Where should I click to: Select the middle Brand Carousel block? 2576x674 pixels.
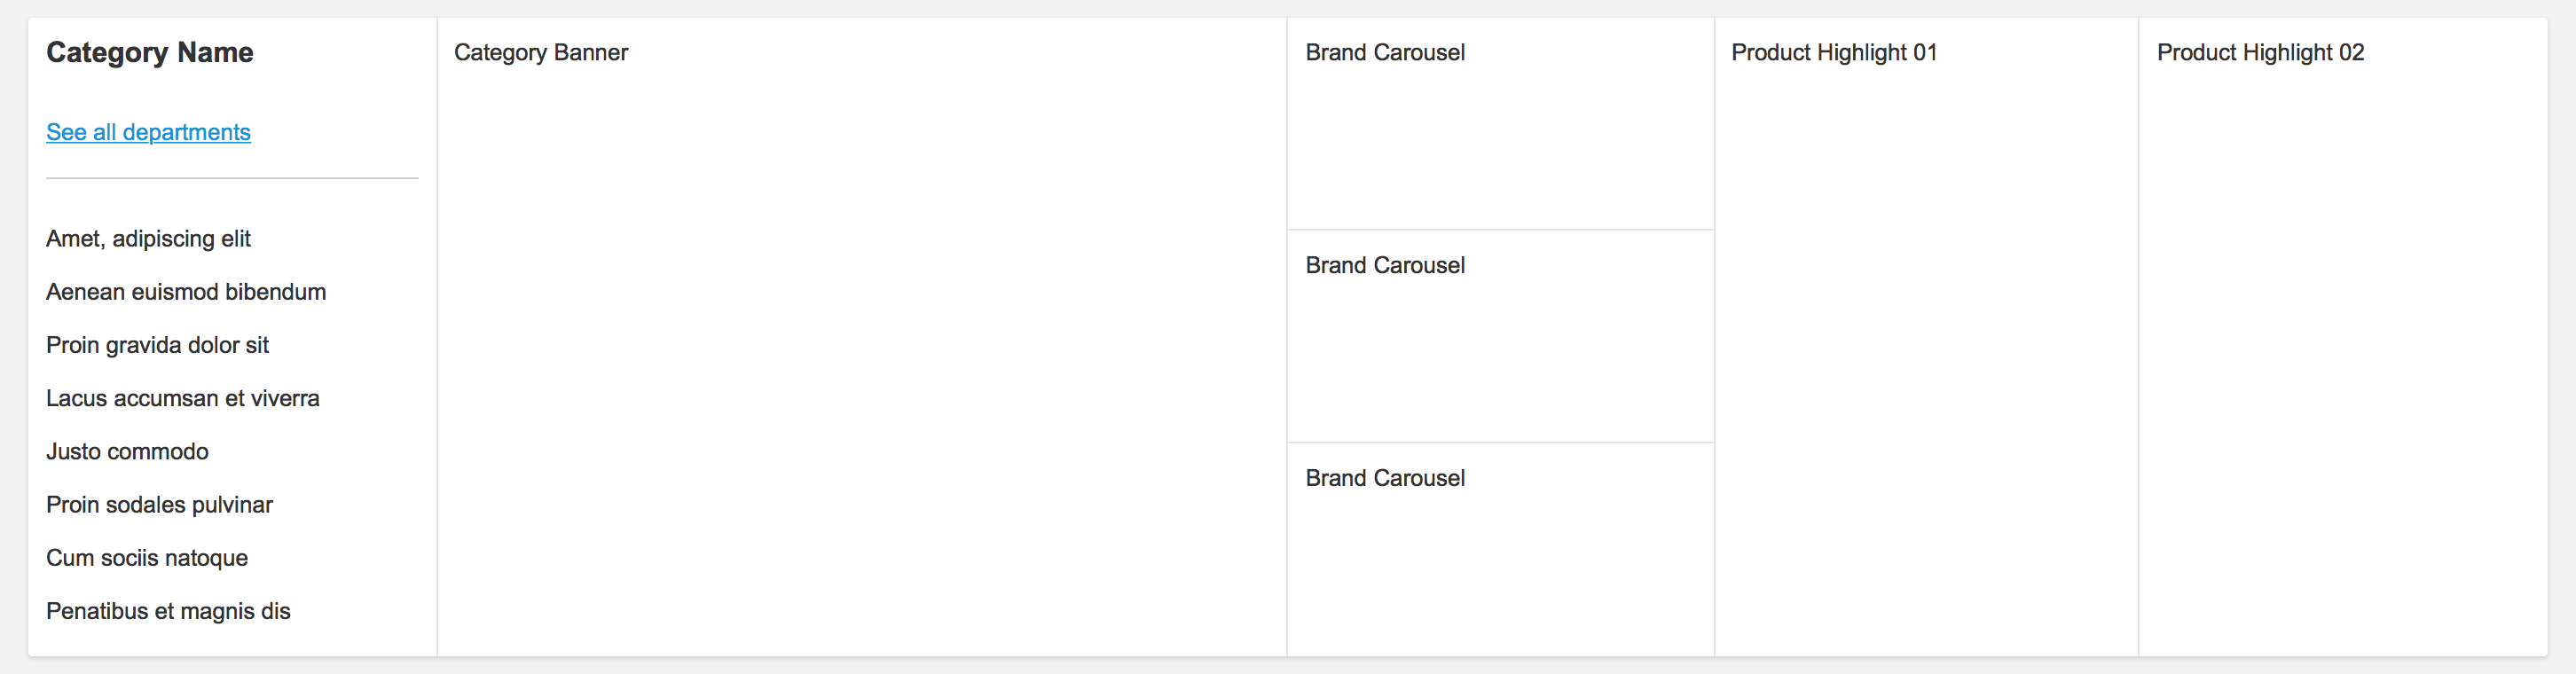click(x=1500, y=336)
